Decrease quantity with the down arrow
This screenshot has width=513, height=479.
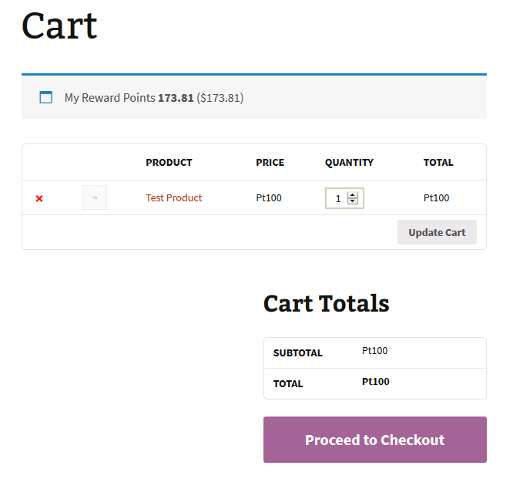pyautogui.click(x=353, y=201)
